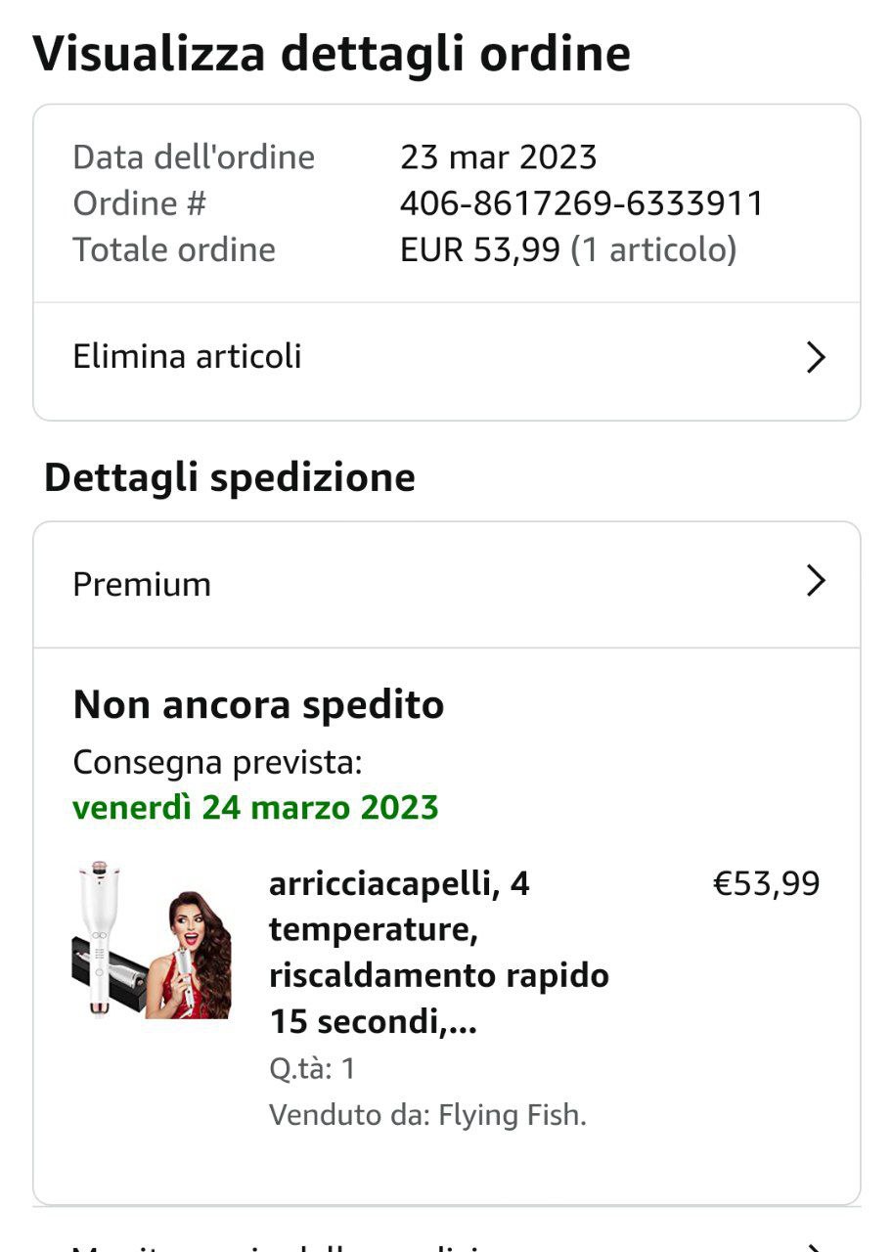This screenshot has height=1252, width=892.
Task: Click the Totale ordine label
Action: (174, 250)
